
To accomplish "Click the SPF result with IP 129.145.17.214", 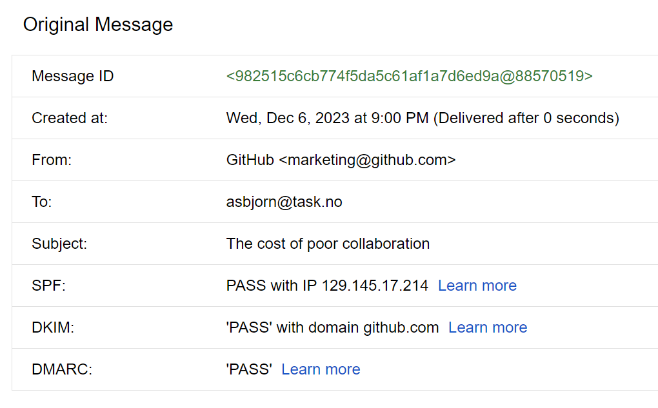I will pyautogui.click(x=327, y=286).
